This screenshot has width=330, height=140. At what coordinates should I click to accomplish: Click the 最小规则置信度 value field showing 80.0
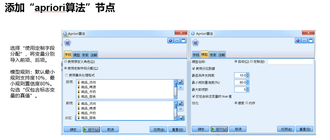[x=240, y=82]
